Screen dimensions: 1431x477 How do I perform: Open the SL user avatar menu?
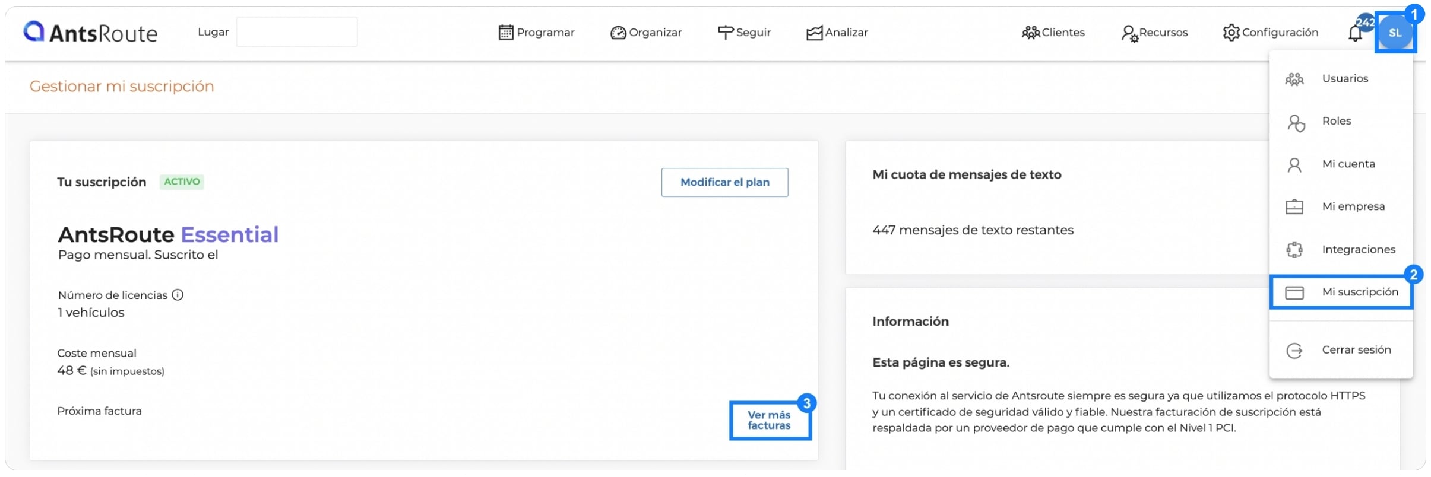[1395, 33]
